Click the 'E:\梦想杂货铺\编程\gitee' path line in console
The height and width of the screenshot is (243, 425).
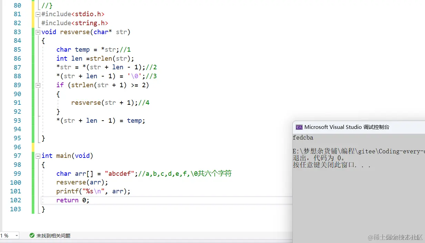click(x=358, y=151)
